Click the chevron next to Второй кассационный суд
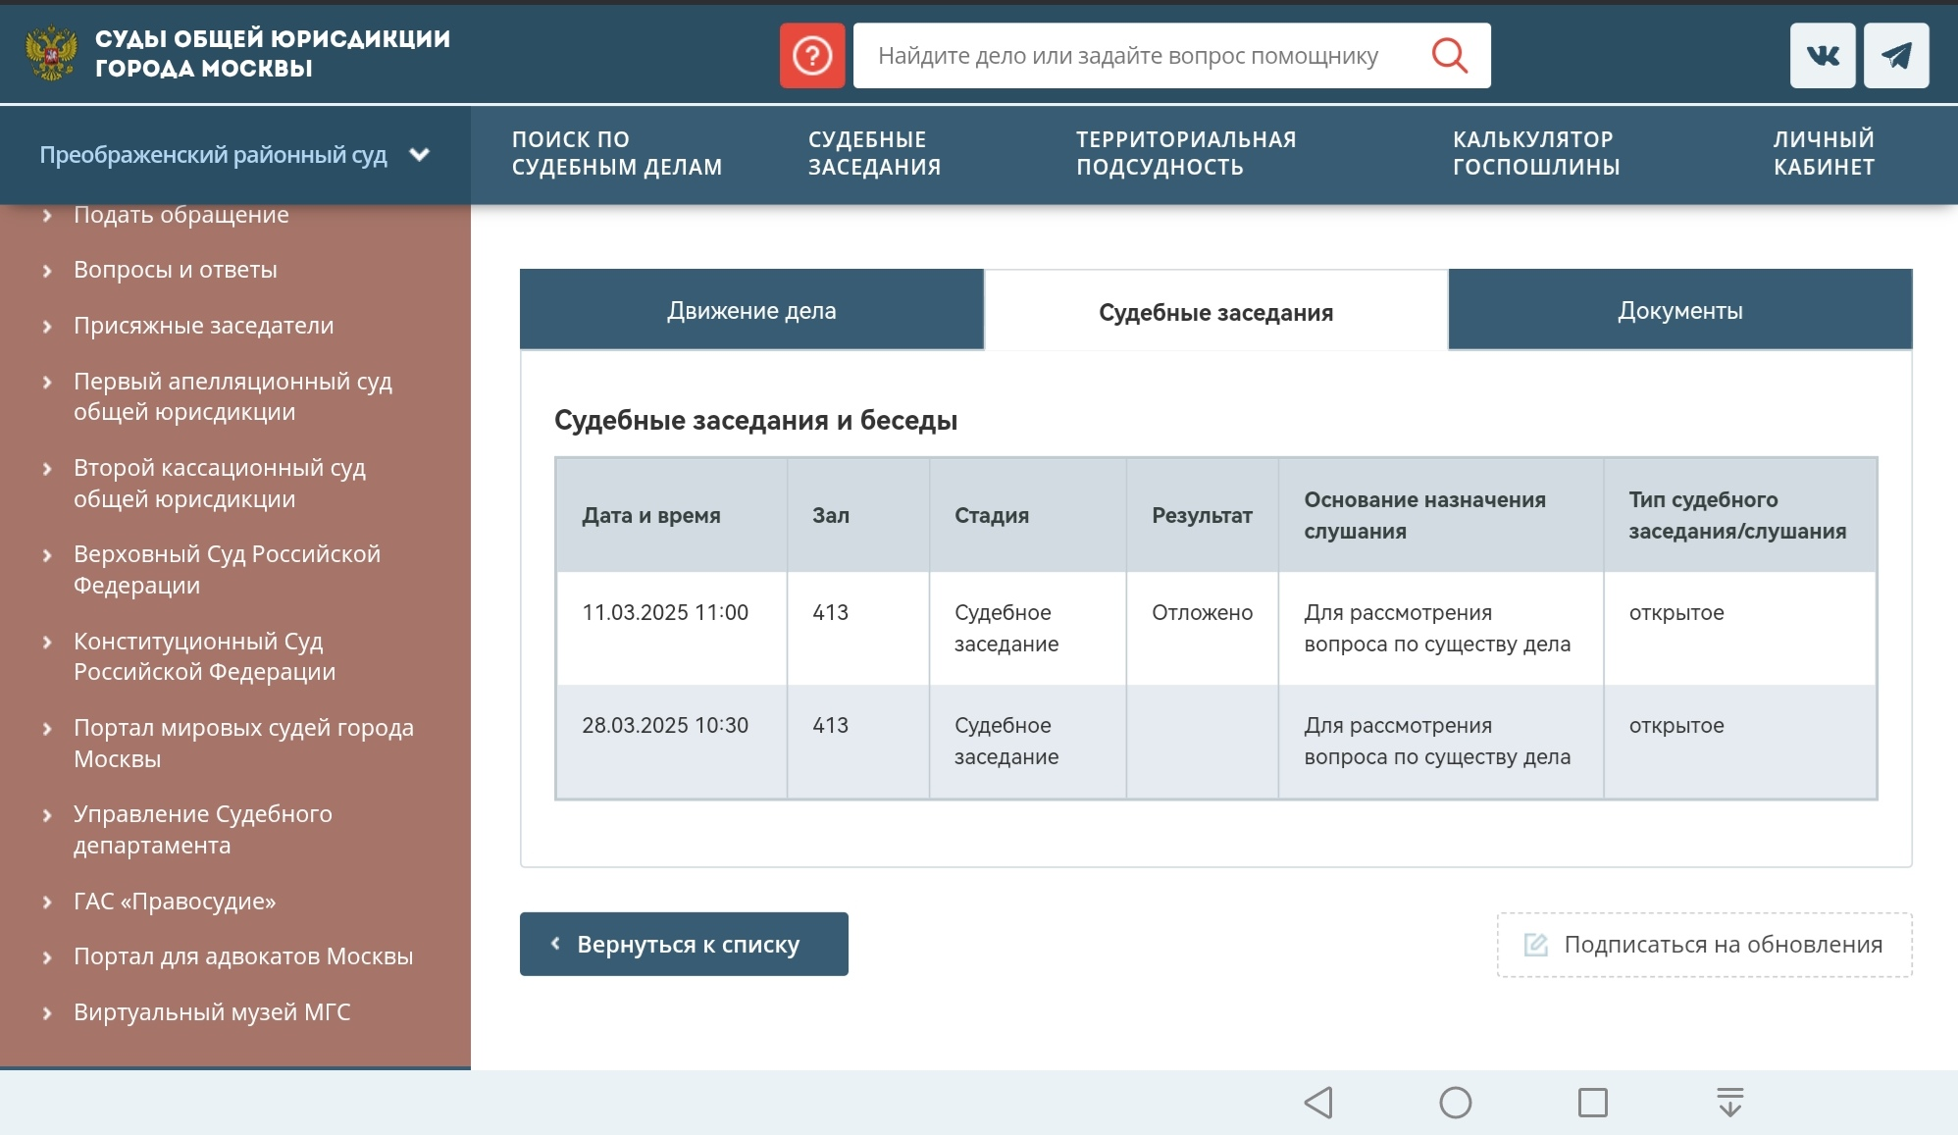The height and width of the screenshot is (1135, 1958). (x=46, y=468)
